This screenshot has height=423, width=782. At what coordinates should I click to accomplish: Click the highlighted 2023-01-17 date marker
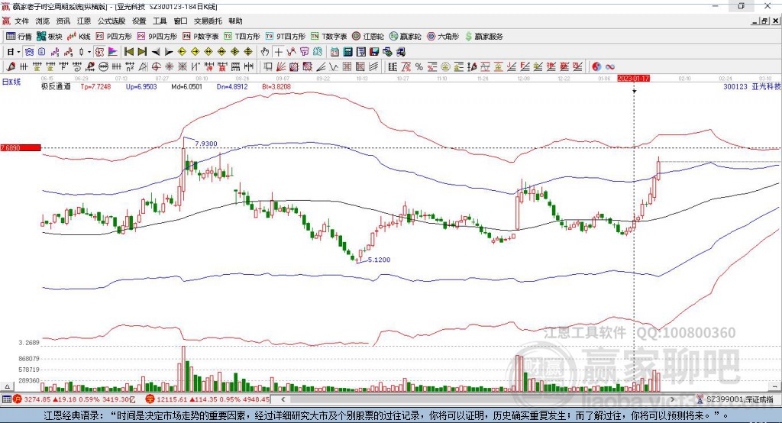(633, 79)
